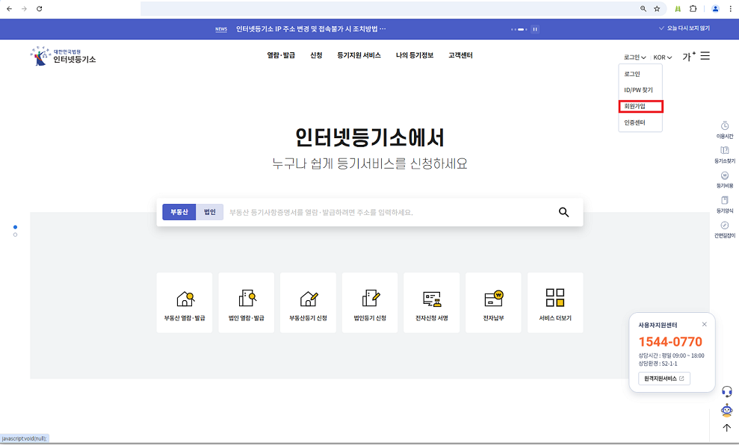
Task: Click the 등기비용 sidebar icon
Action: (725, 179)
